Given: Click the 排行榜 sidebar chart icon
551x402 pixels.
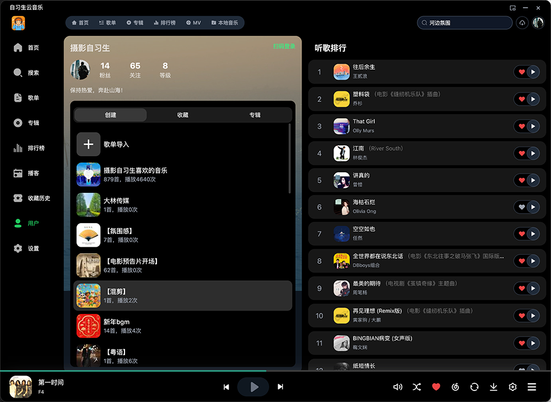Looking at the screenshot, I should pos(18,148).
